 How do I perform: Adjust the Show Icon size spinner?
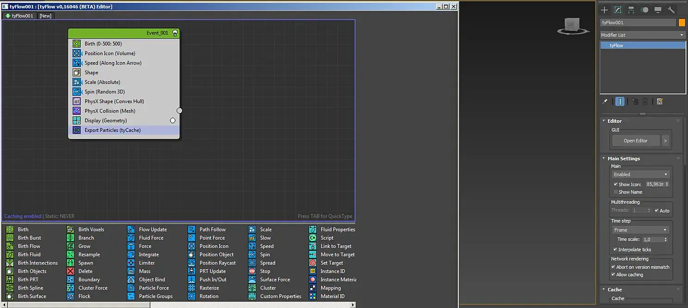(667, 184)
